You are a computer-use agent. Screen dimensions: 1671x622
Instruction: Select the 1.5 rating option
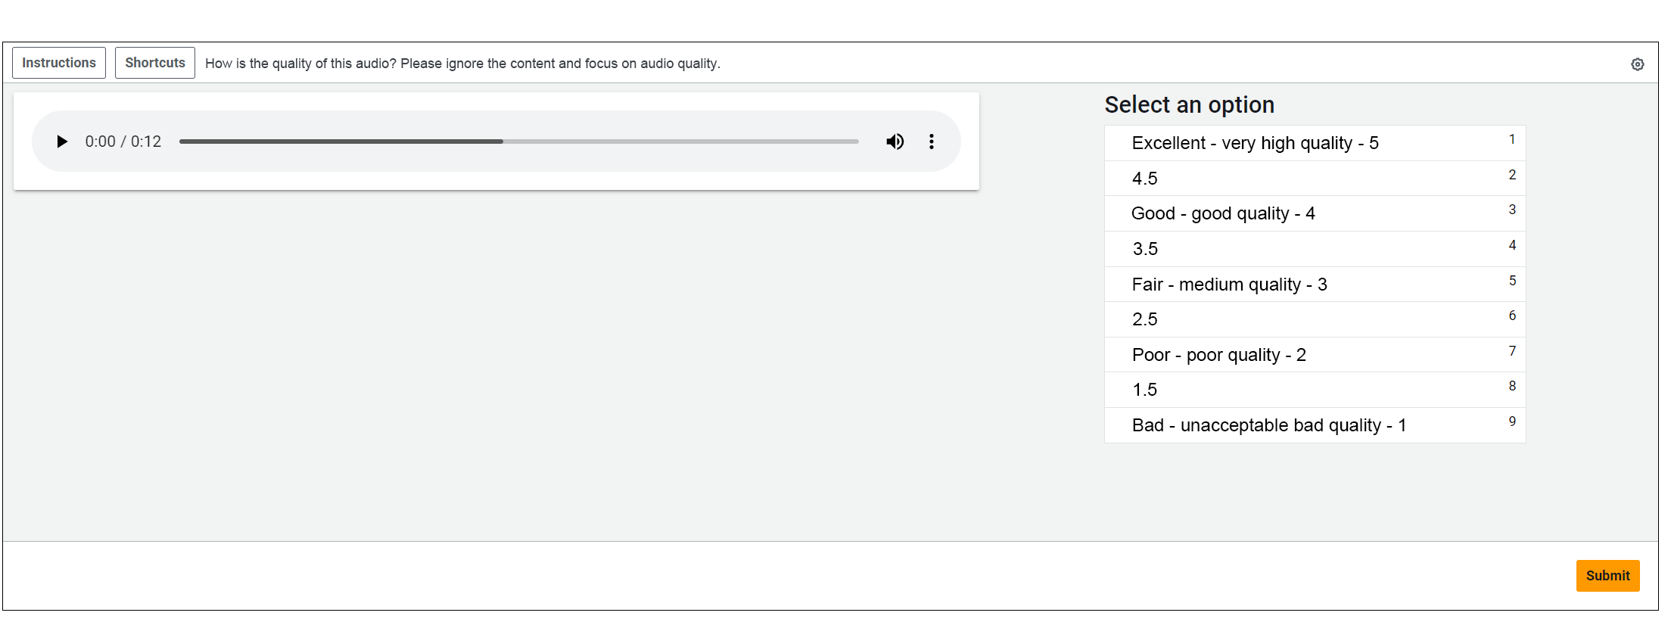1315,390
